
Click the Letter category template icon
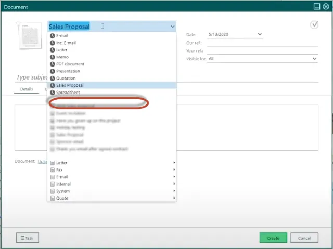pos(52,163)
